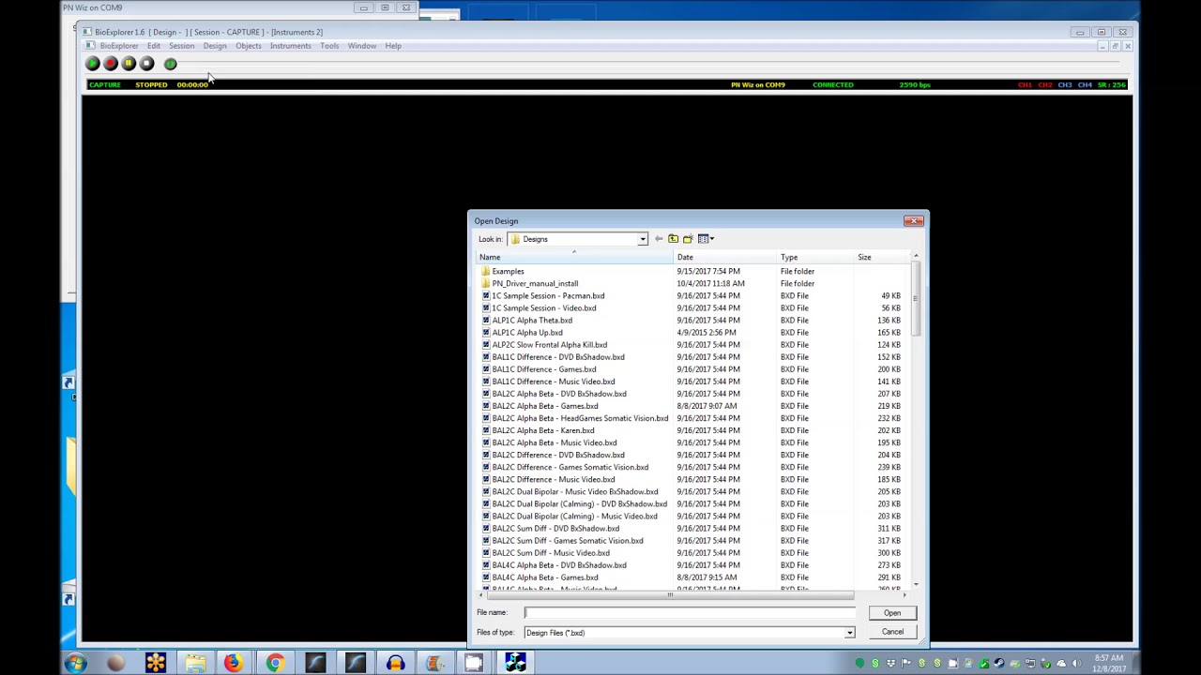
Task: Sort the file list by Type column
Action: [814, 257]
